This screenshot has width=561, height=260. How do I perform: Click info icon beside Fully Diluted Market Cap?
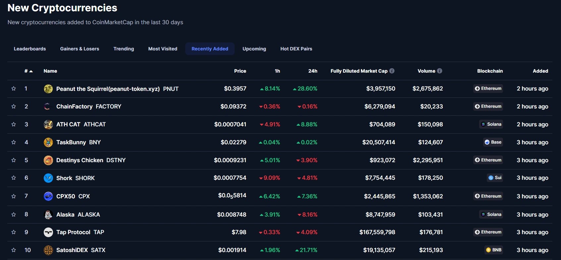[x=392, y=71]
